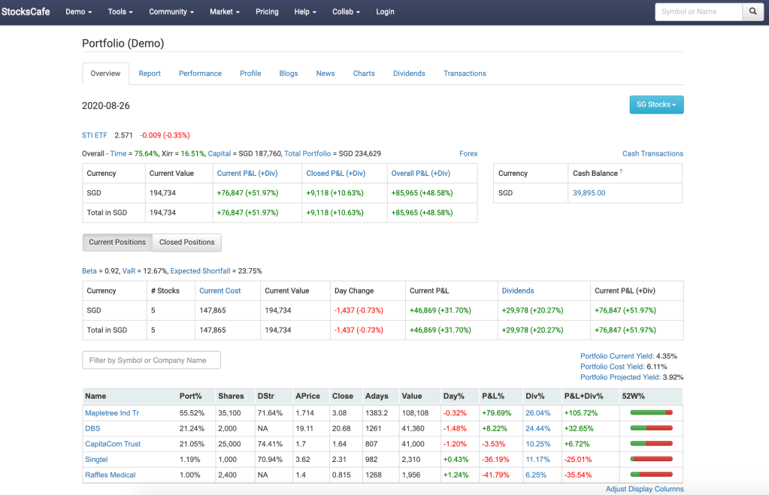This screenshot has width=769, height=495.
Task: Switch to the Dividends tab
Action: click(409, 74)
